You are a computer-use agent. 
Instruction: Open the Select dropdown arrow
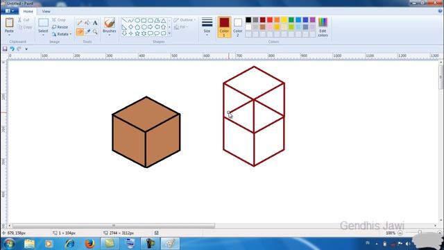[43, 35]
